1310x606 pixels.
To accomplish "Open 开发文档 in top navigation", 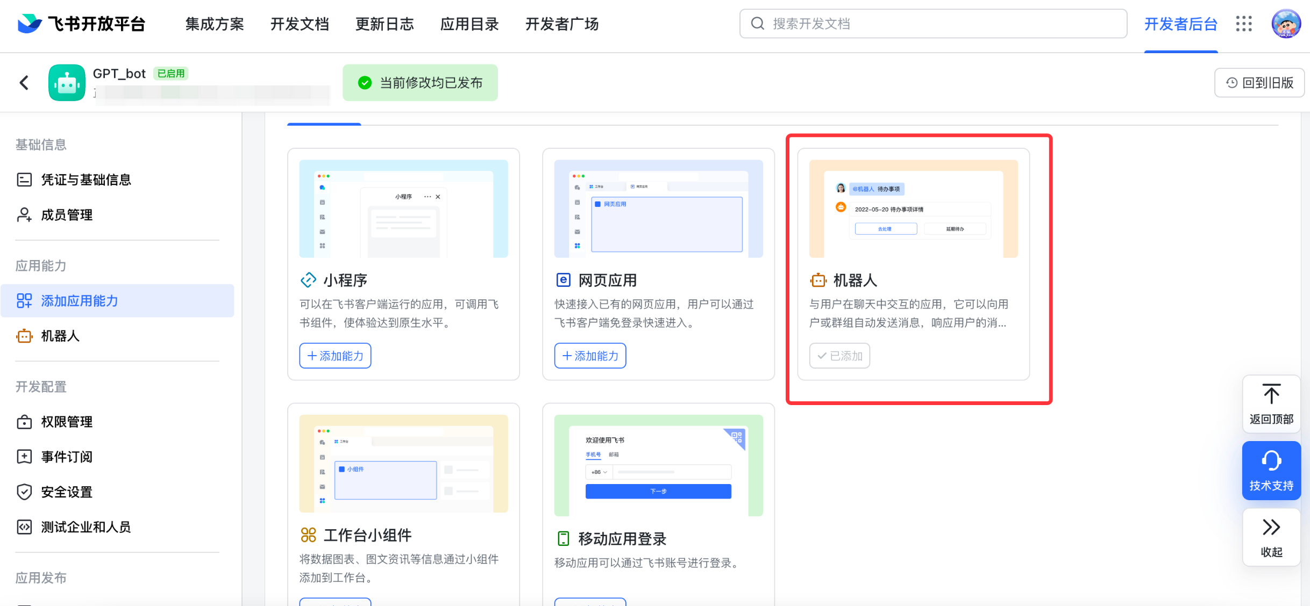I will [300, 24].
